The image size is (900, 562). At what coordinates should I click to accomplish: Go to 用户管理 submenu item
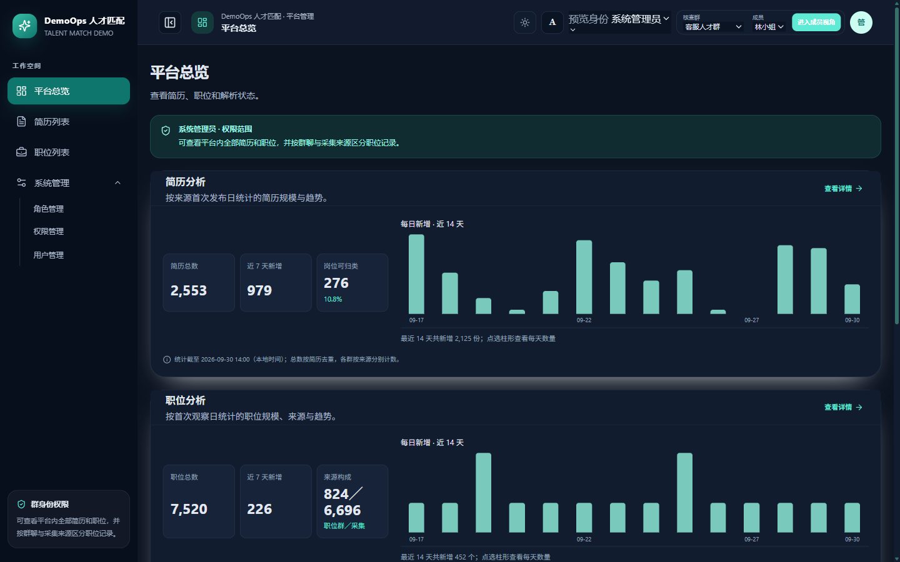49,255
